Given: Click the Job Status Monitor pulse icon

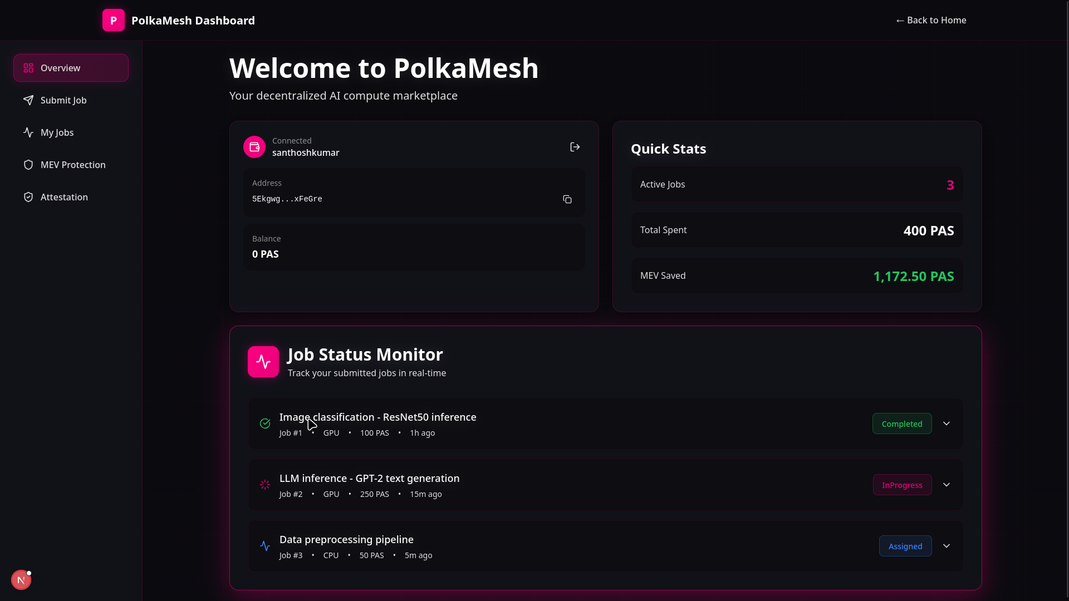Looking at the screenshot, I should point(263,362).
